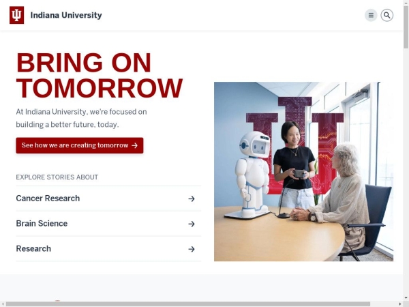Image resolution: width=409 pixels, height=307 pixels.
Task: Click the arrow beside Research
Action: pos(192,249)
